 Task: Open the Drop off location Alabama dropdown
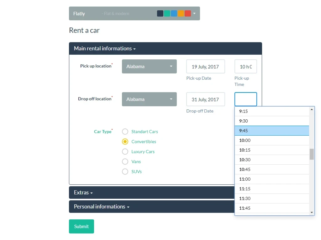pos(149,99)
